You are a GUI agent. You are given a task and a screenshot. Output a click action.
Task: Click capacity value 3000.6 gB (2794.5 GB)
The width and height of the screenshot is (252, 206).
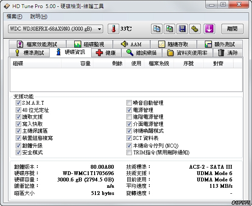tap(86, 179)
